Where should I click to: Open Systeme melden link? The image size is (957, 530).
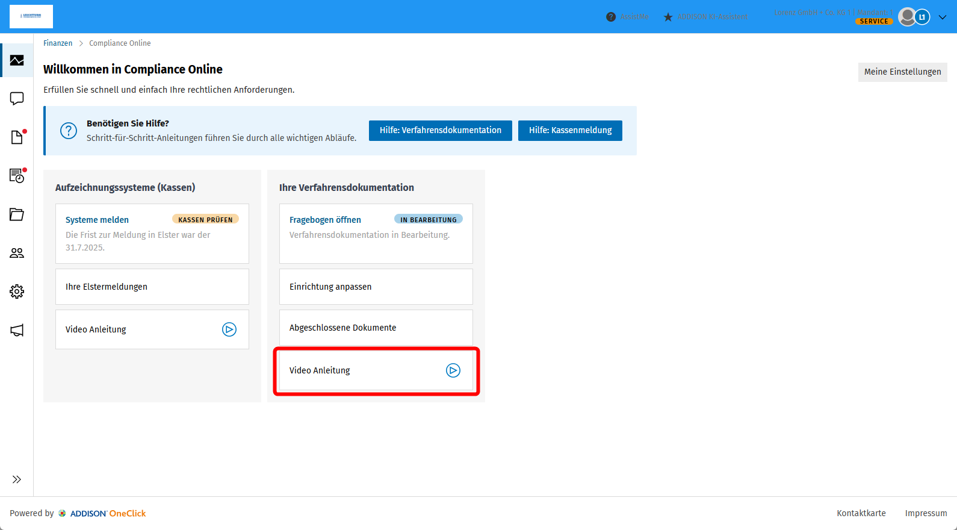[x=97, y=220]
